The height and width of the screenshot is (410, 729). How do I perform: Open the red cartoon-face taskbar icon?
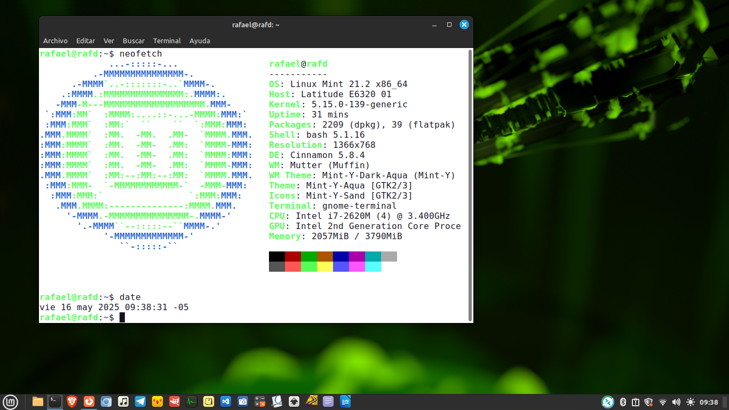(x=175, y=401)
